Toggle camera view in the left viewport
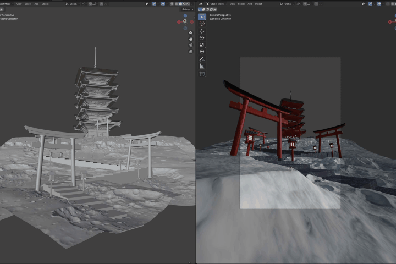 (191, 45)
